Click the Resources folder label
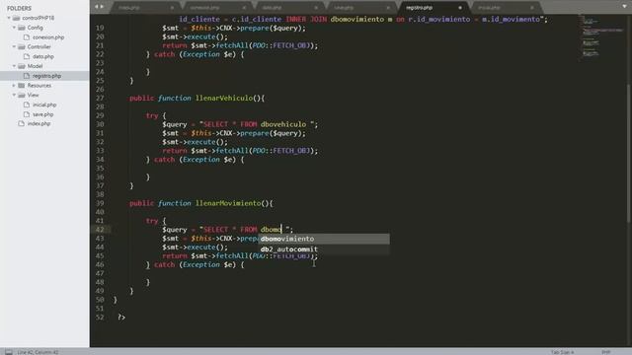 point(39,86)
